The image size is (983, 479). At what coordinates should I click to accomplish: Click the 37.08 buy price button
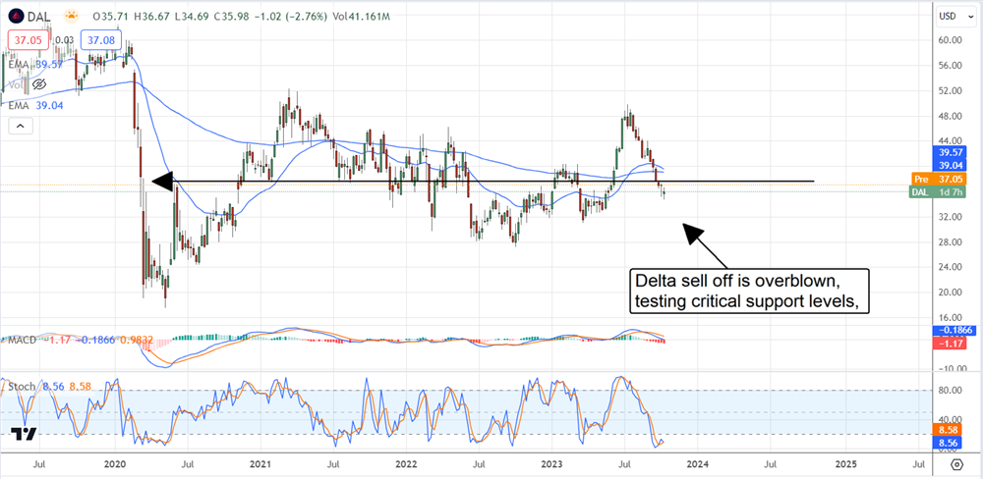pyautogui.click(x=100, y=40)
